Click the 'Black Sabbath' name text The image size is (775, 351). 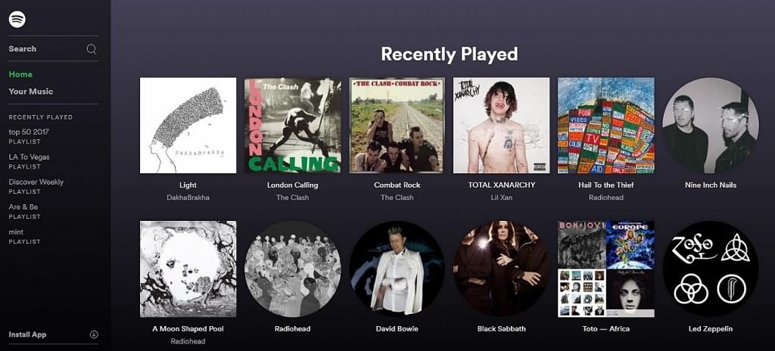click(x=501, y=329)
